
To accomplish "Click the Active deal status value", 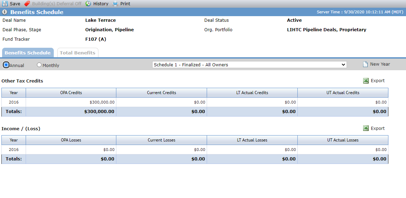I will 295,20.
